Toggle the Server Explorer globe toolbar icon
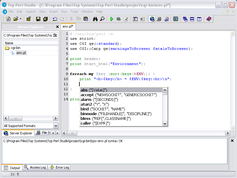Image resolution: width=237 pixels, height=178 pixels. click(x=152, y=19)
